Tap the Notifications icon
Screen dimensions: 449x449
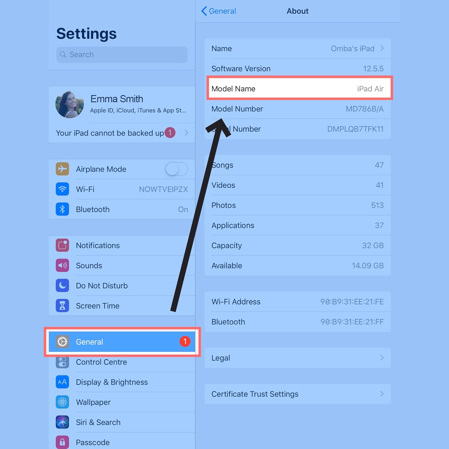[62, 245]
